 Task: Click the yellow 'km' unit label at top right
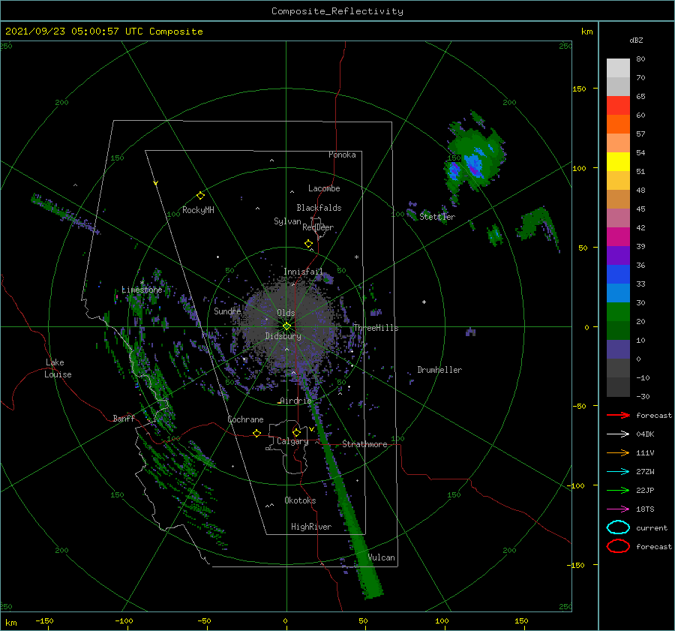click(x=586, y=32)
